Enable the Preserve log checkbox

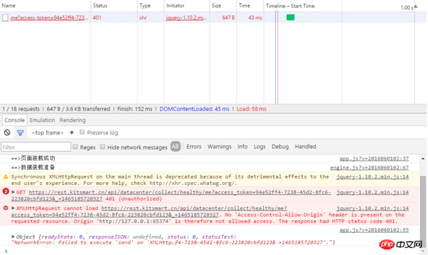click(82, 132)
